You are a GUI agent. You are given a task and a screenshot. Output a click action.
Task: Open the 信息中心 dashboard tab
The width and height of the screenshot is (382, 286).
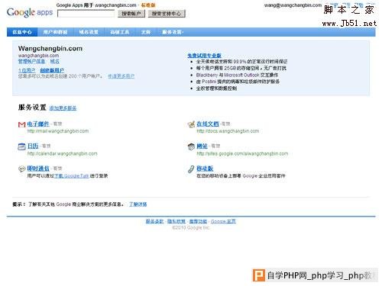22,32
